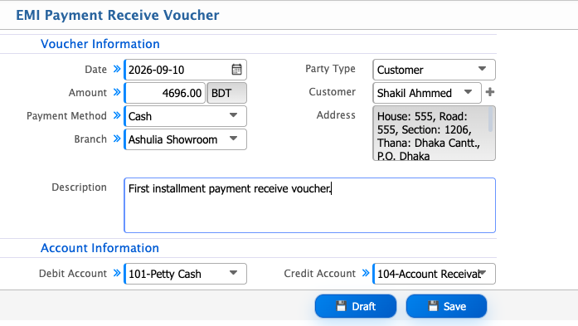Expand the Customer dropdown Shakil Ahmmed
This screenshot has width=578, height=326.
427,93
